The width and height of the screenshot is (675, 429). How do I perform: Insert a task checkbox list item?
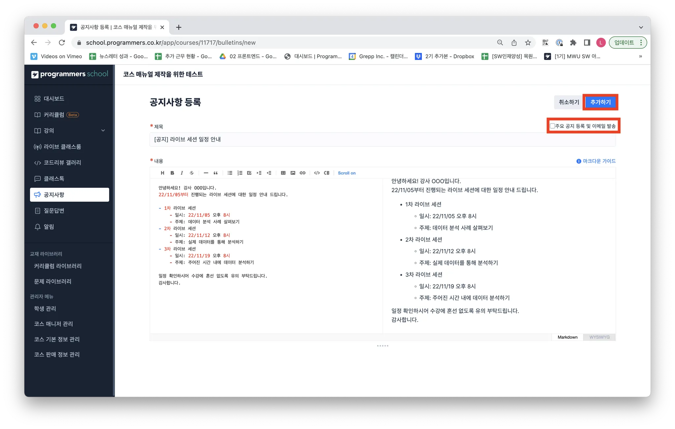tap(249, 173)
